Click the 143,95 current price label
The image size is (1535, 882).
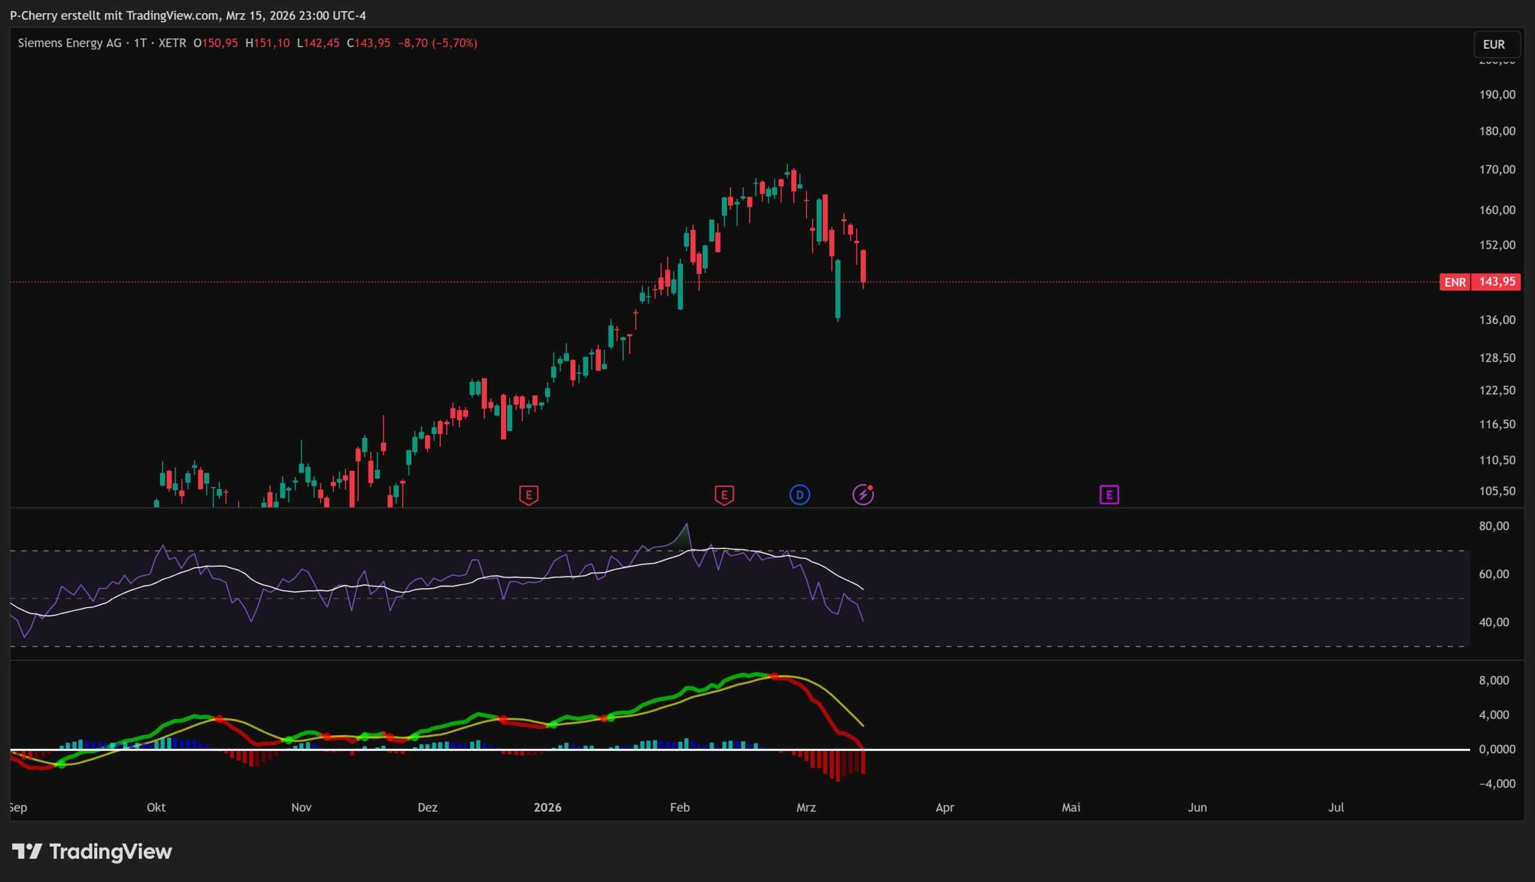click(1497, 282)
